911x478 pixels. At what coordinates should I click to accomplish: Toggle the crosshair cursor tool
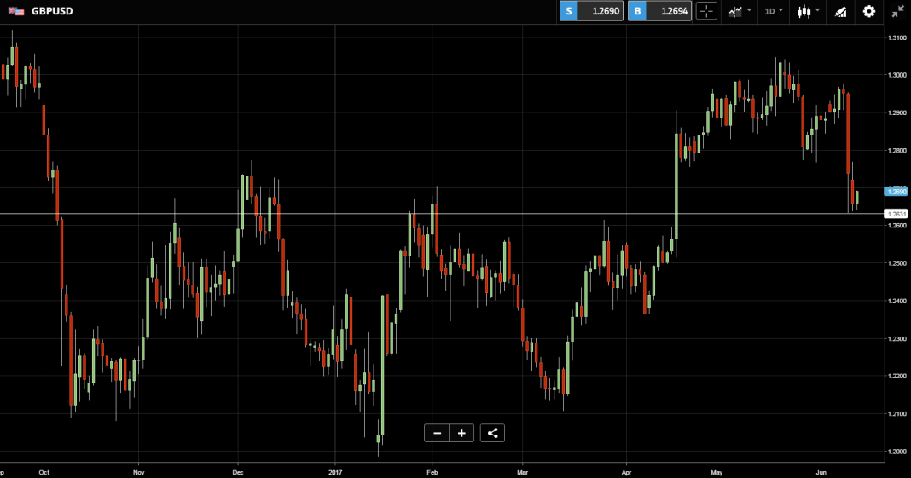click(x=706, y=11)
